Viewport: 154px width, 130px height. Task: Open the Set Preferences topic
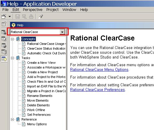(x=39, y=115)
